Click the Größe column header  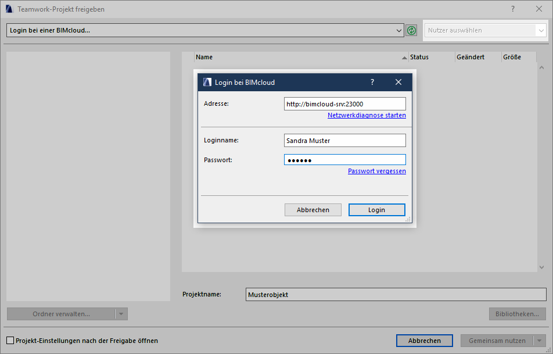pos(519,57)
